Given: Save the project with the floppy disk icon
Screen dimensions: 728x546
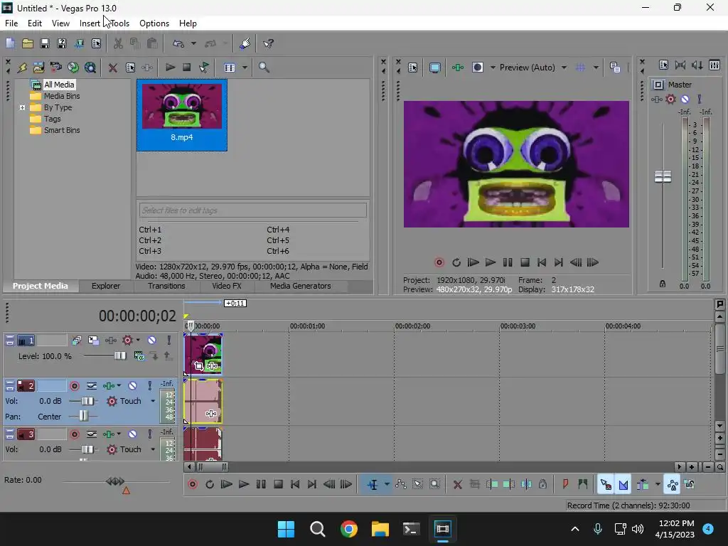Looking at the screenshot, I should pyautogui.click(x=45, y=43).
